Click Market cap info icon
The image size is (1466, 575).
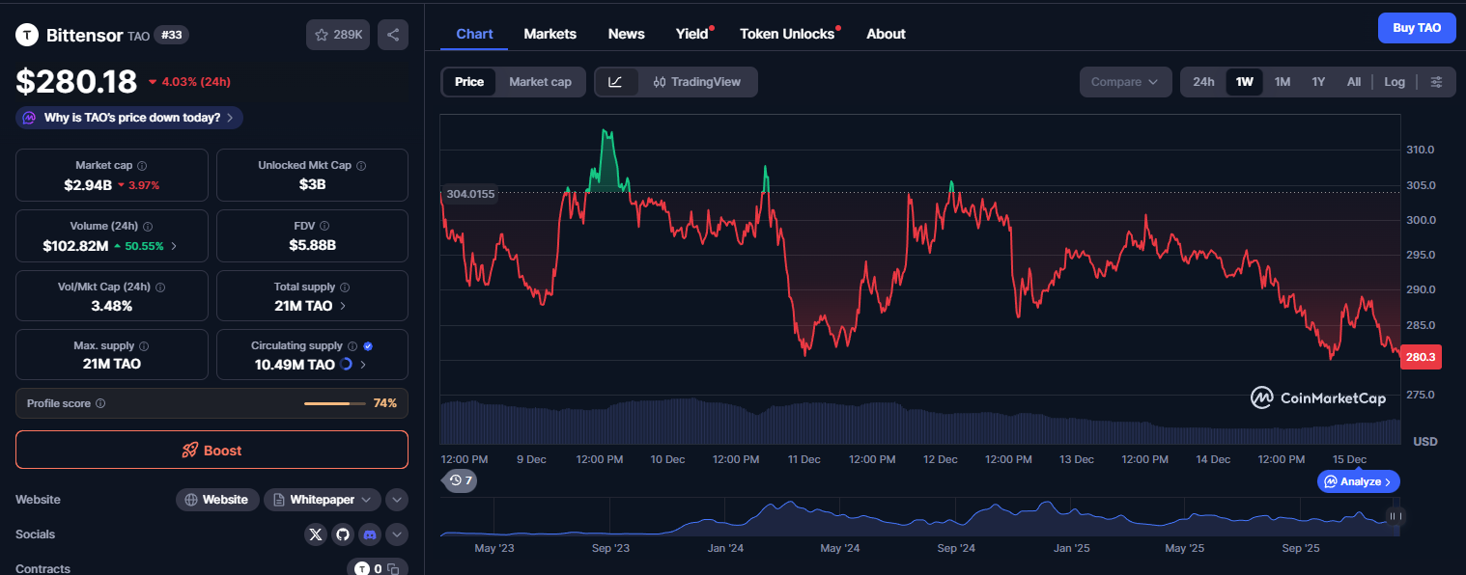click(142, 166)
